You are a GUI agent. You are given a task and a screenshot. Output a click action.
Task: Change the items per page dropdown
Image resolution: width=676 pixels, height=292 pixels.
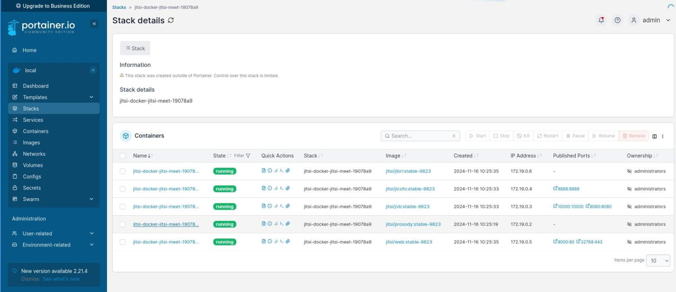coord(658,261)
